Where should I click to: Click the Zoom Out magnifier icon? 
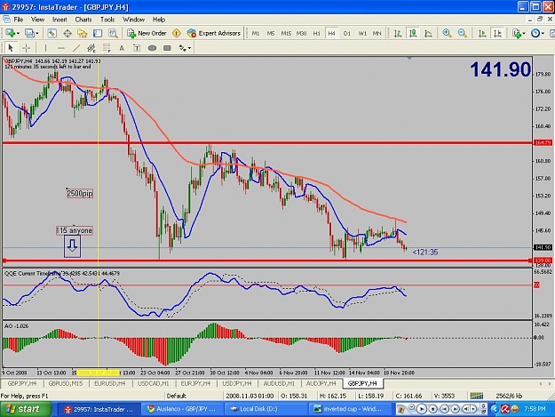(x=462, y=33)
